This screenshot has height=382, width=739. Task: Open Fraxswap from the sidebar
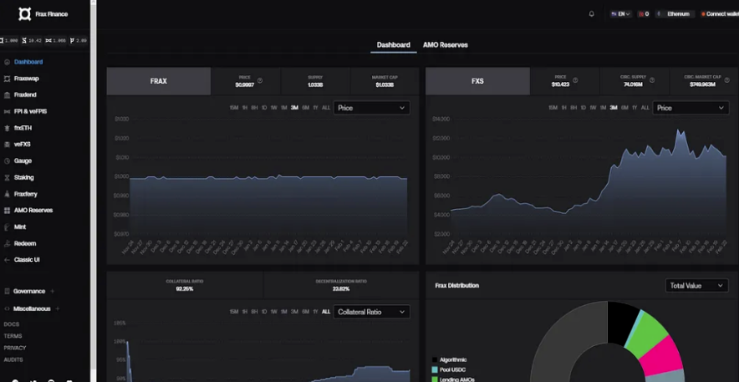point(26,79)
